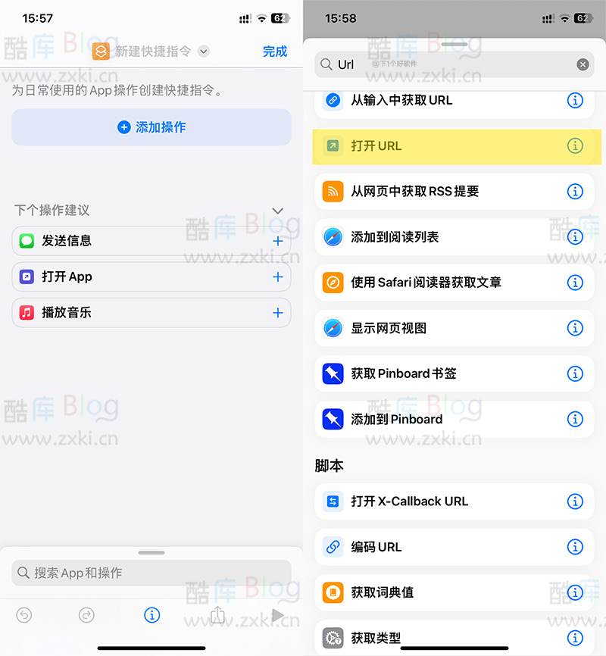The width and height of the screenshot is (606, 656).
Task: Tap 完成 to finish editing
Action: tap(275, 52)
